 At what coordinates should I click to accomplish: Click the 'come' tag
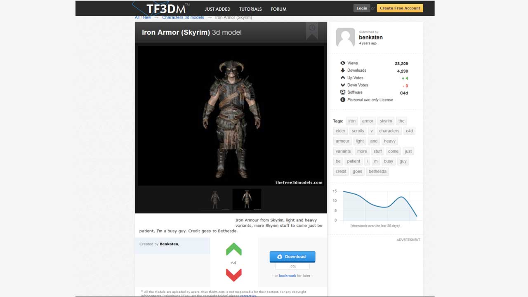pyautogui.click(x=394, y=151)
